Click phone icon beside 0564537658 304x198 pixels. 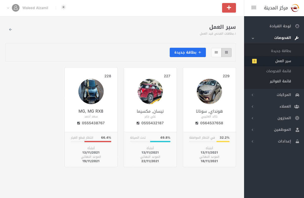pos(197,123)
